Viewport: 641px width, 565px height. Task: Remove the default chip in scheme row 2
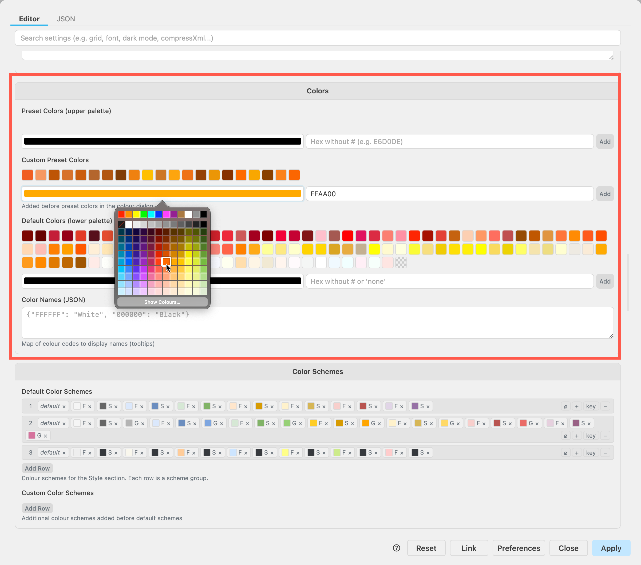coord(64,423)
